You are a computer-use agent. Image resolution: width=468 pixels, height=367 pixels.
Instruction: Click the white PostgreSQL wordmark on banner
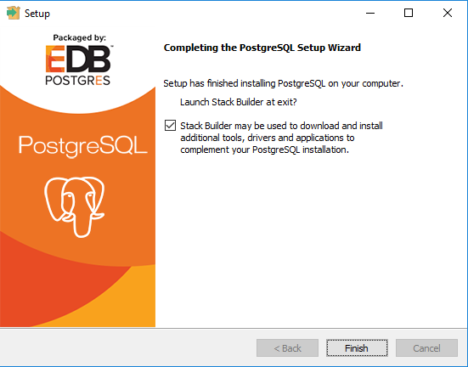(82, 145)
